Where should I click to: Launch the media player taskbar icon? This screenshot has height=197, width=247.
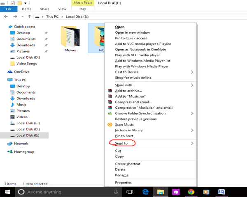206,192
